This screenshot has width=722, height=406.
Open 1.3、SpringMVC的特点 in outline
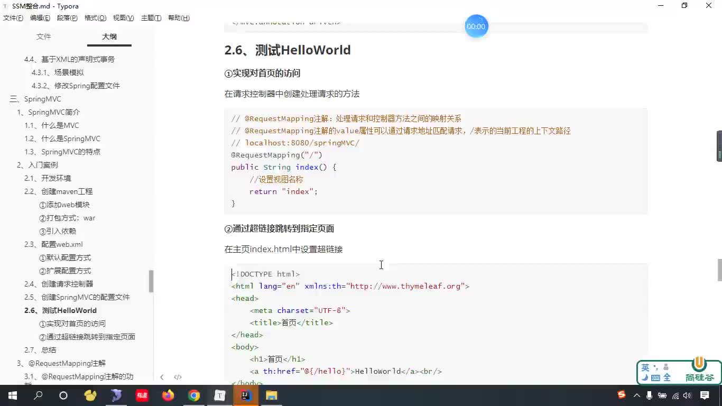62,152
